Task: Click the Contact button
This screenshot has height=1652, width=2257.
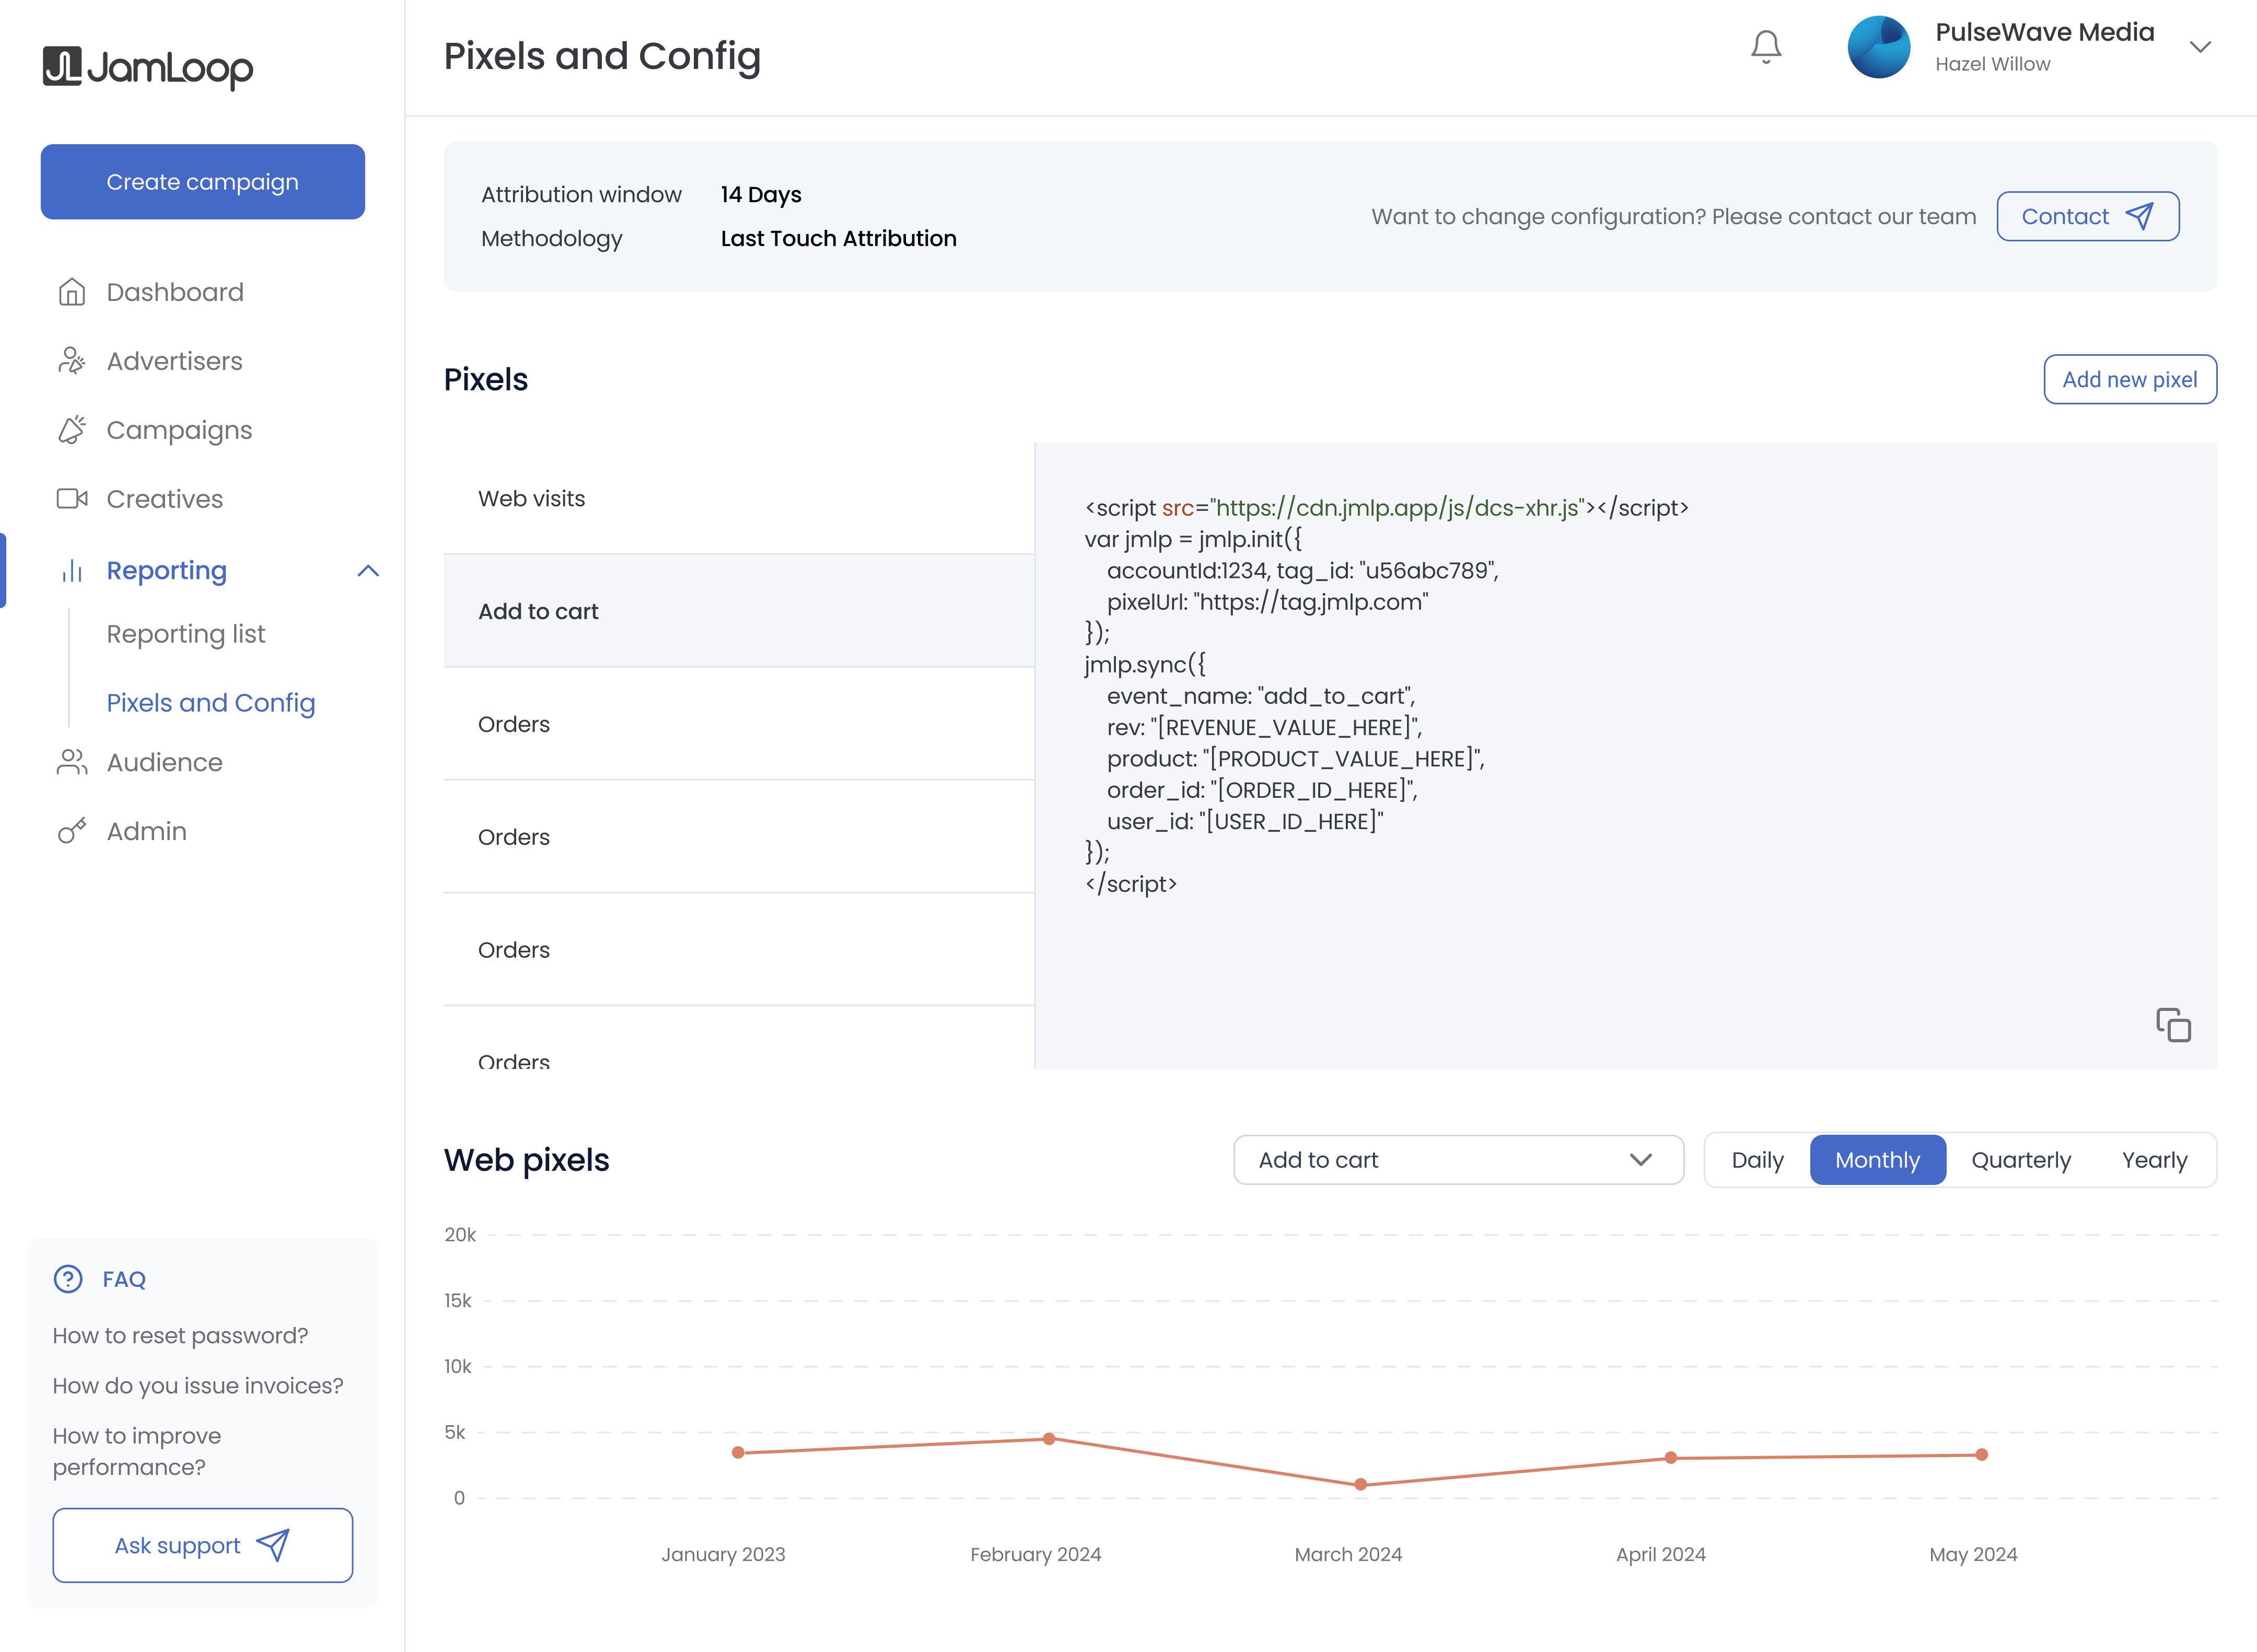Action: click(2087, 216)
